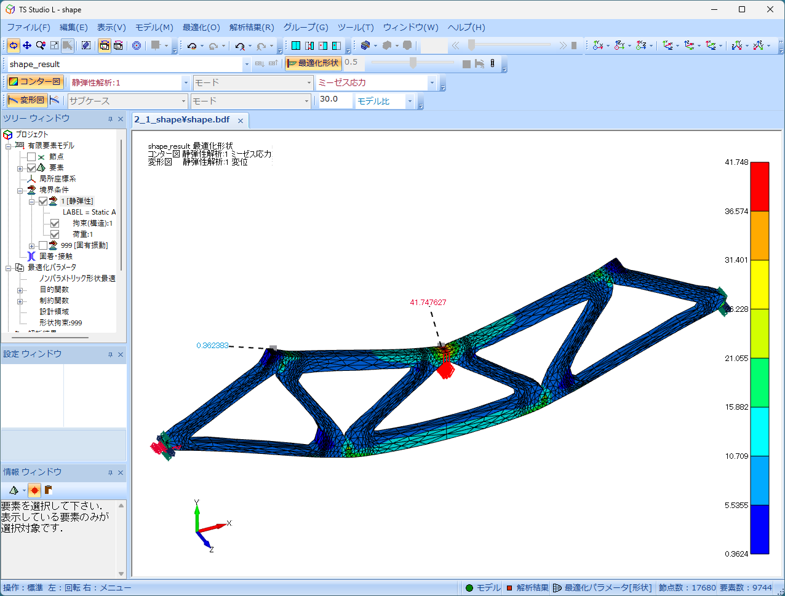
Task: Click the 解析結果 status bar button
Action: coord(527,588)
